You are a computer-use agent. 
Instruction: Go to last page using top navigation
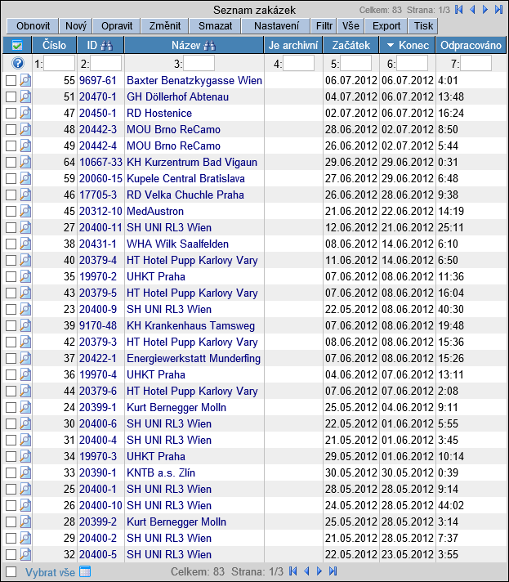(x=498, y=10)
